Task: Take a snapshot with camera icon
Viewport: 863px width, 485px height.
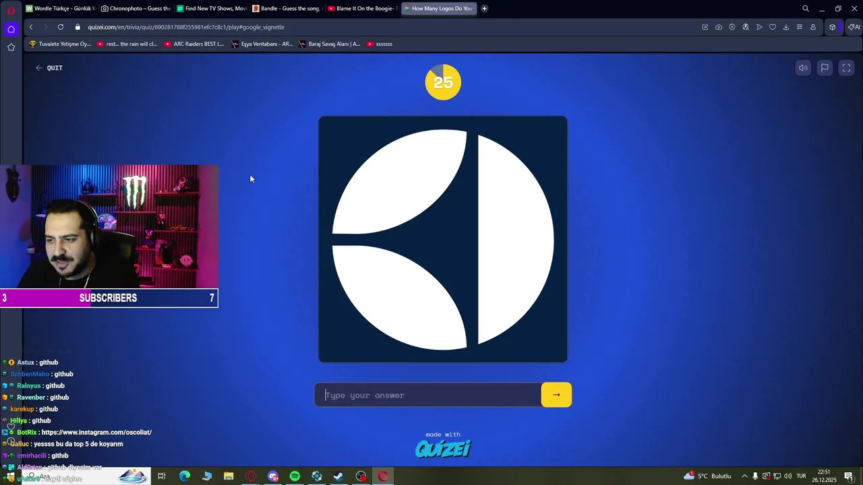Action: 719,27
